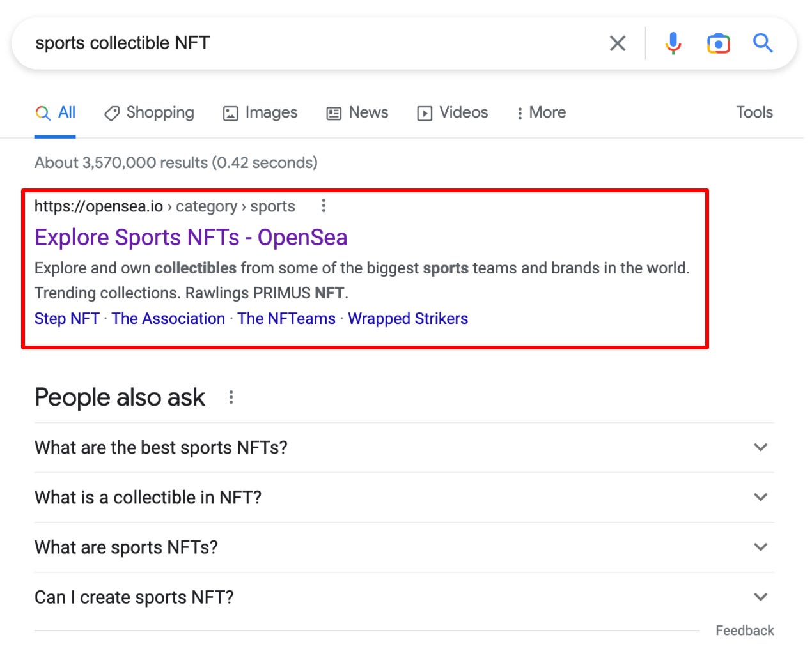Click the question text 'What is a collectible in NFT?'
This screenshot has height=658, width=812.
point(148,497)
